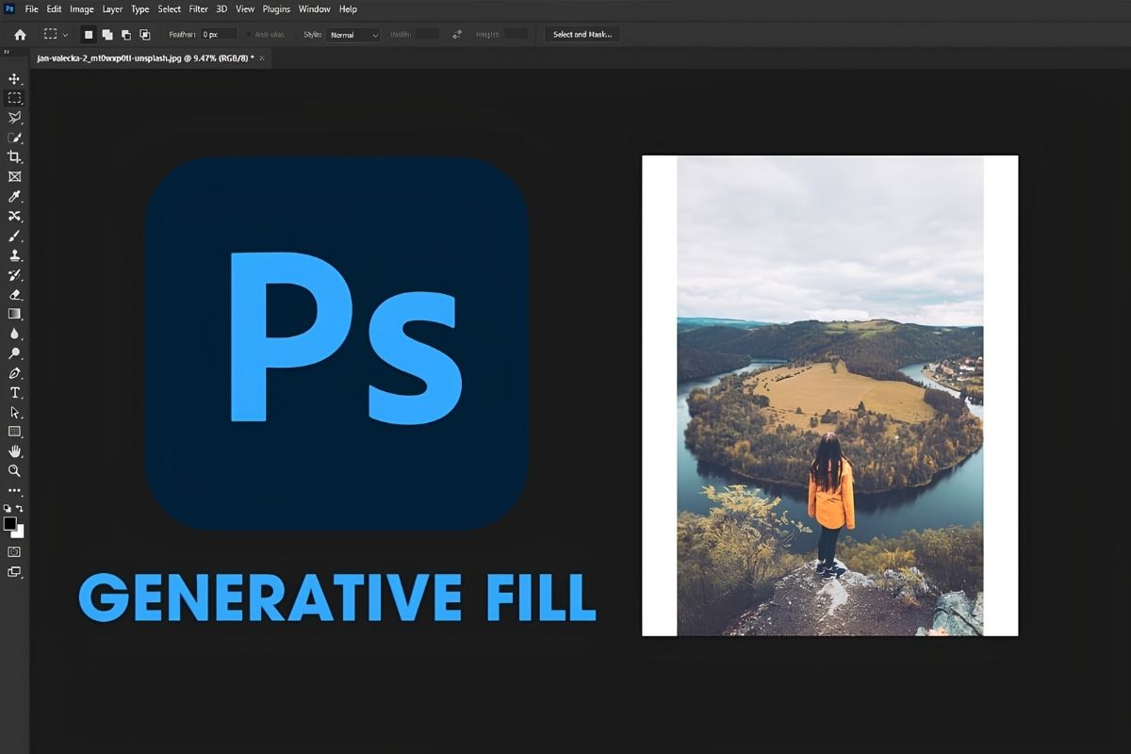Click the foreground color swatch
The height and width of the screenshot is (754, 1131).
pos(10,524)
